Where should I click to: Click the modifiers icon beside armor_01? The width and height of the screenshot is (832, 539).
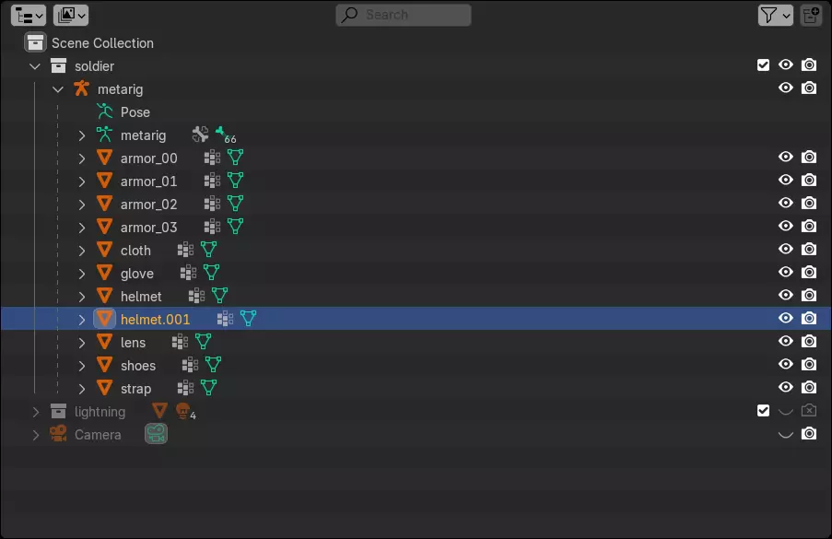[212, 182]
